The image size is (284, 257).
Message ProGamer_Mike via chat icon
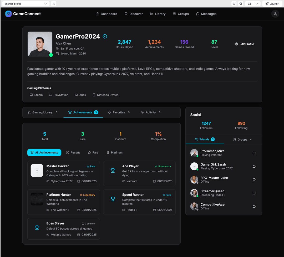pos(254,153)
